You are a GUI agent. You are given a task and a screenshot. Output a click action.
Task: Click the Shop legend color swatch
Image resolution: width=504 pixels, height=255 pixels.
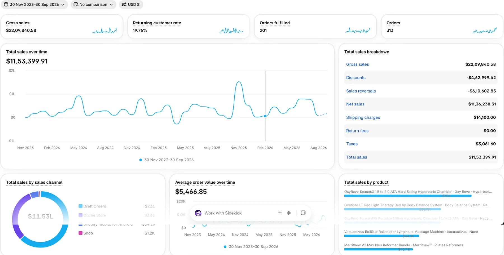80,233
